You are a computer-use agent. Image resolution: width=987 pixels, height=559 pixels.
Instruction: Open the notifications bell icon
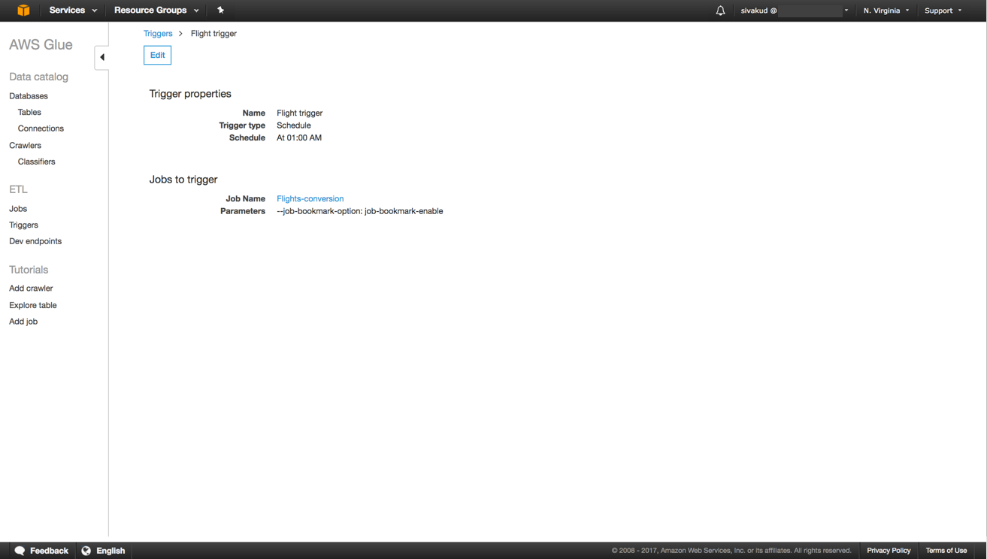pos(720,11)
